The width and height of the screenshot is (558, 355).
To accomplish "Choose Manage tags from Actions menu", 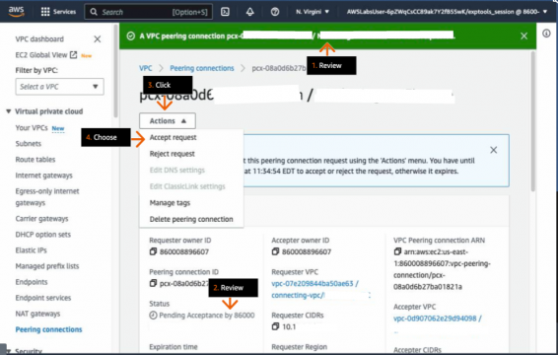I will click(171, 203).
